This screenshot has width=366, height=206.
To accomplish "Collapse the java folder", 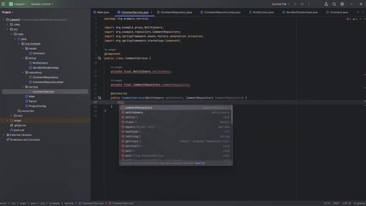I will [x=15, y=39].
